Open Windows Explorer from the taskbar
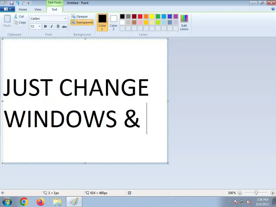Image resolution: width=276 pixels, height=207 pixels. point(57,202)
